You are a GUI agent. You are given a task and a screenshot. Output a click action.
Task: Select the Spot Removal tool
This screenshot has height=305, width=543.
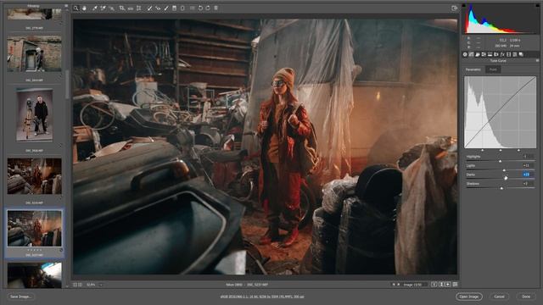(149, 8)
